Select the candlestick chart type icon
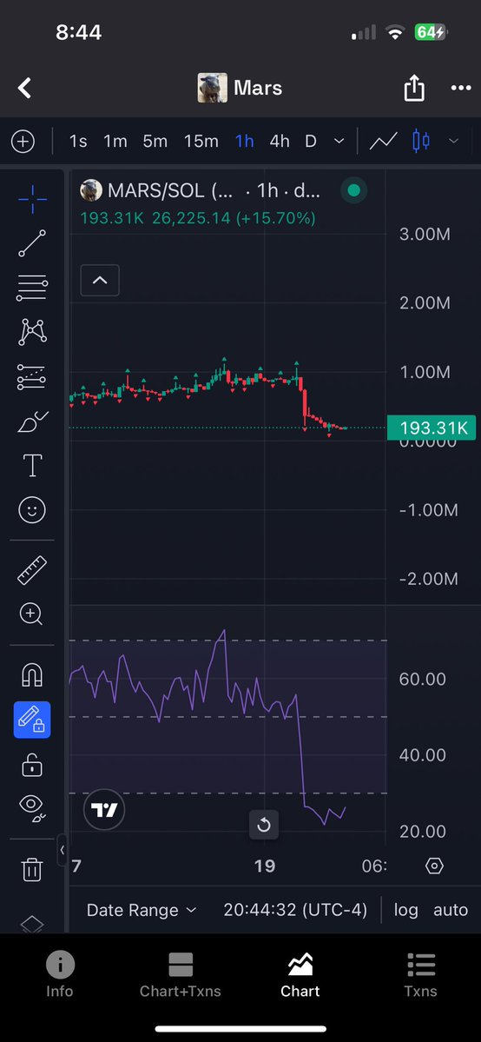481x1042 pixels. point(420,141)
